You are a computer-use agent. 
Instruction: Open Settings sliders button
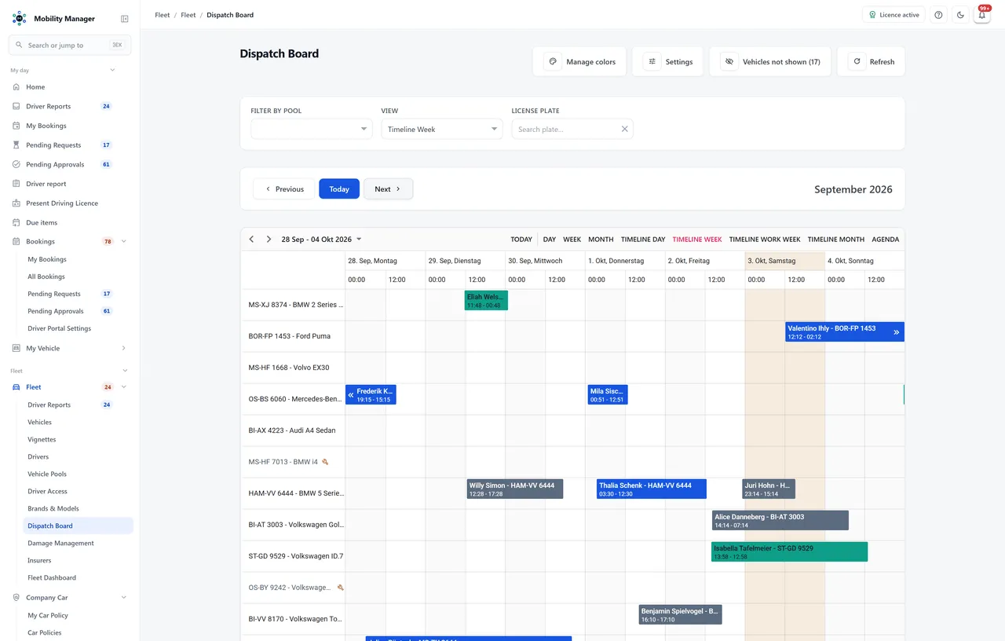tap(667, 61)
